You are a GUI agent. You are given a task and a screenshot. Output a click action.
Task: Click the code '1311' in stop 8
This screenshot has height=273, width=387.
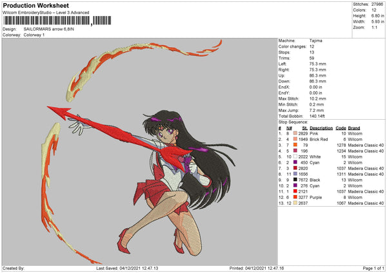point(341,174)
